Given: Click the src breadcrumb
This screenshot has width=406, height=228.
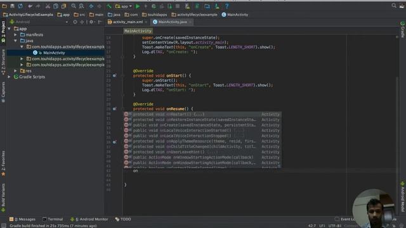Looking at the screenshot, I should point(79,15).
